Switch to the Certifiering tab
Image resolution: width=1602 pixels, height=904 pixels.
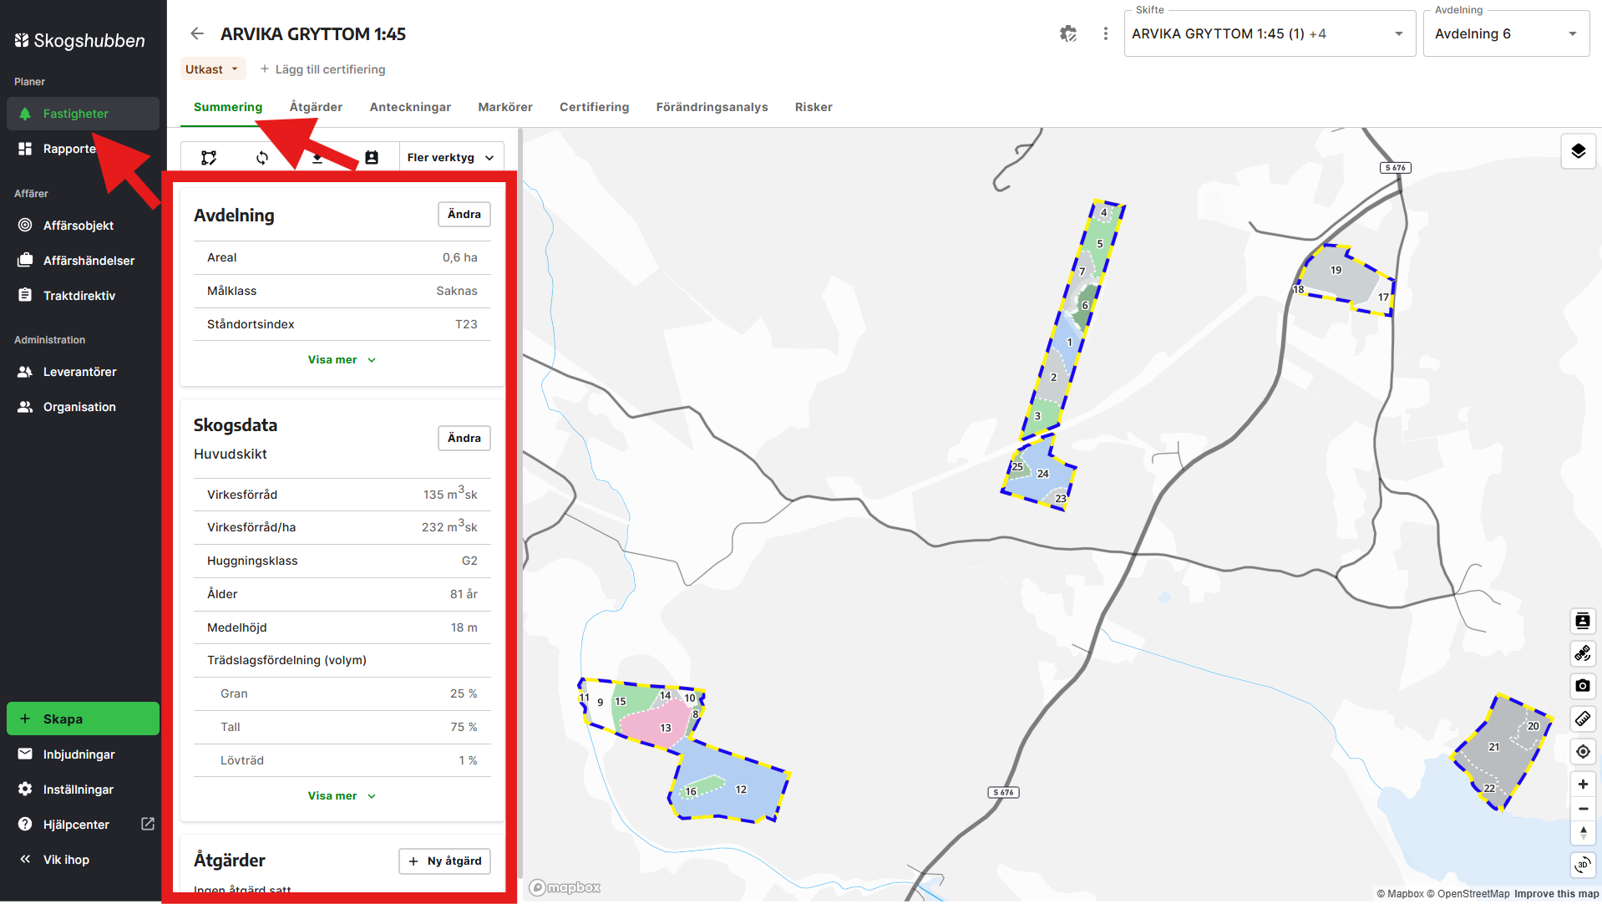click(x=594, y=107)
